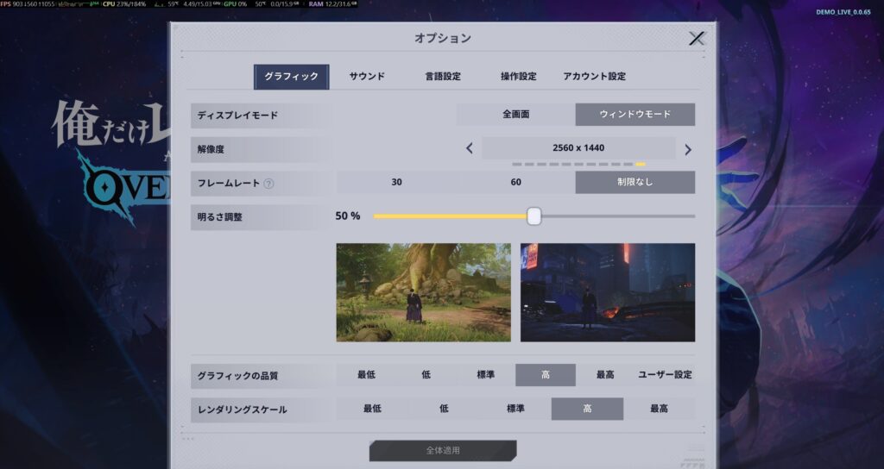
Task: Click the brightness slider handle
Action: [534, 216]
